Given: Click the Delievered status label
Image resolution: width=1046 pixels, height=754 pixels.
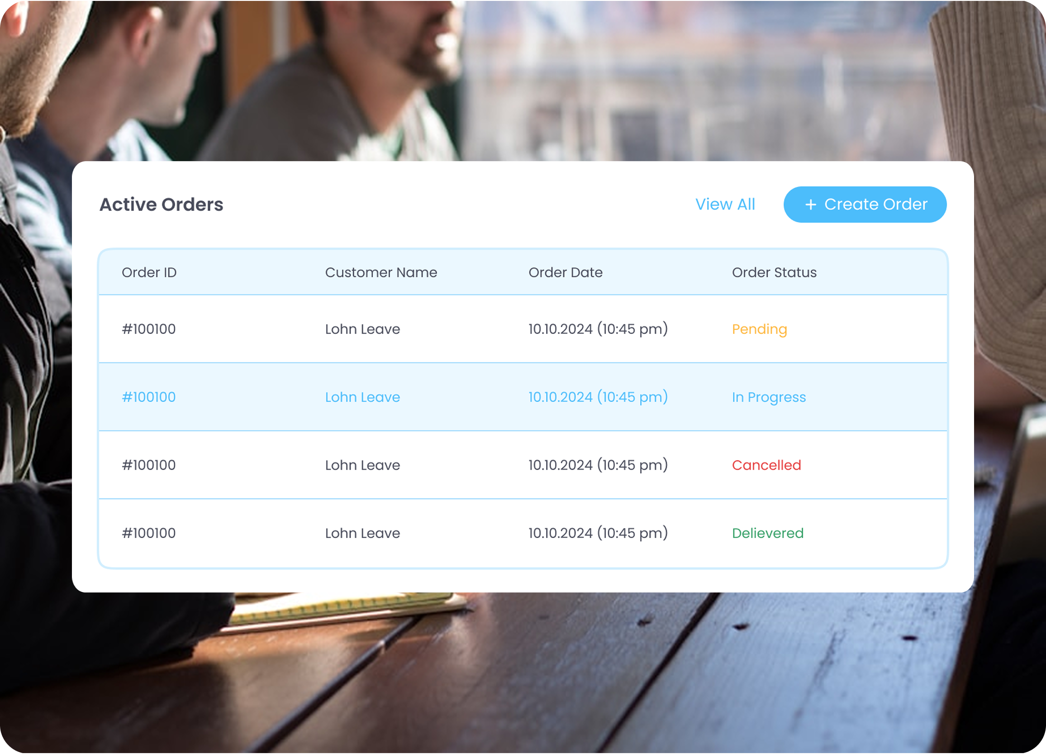Looking at the screenshot, I should tap(767, 533).
